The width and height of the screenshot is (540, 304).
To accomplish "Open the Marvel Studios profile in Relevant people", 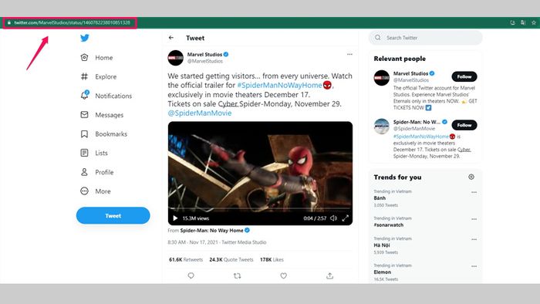I will coord(411,73).
